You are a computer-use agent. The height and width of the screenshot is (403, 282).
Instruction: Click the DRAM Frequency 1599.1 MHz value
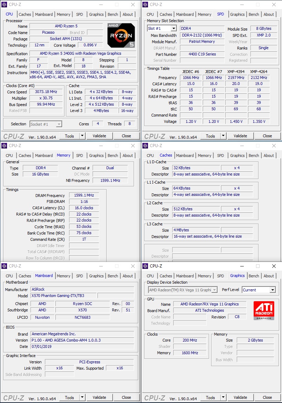(x=84, y=195)
